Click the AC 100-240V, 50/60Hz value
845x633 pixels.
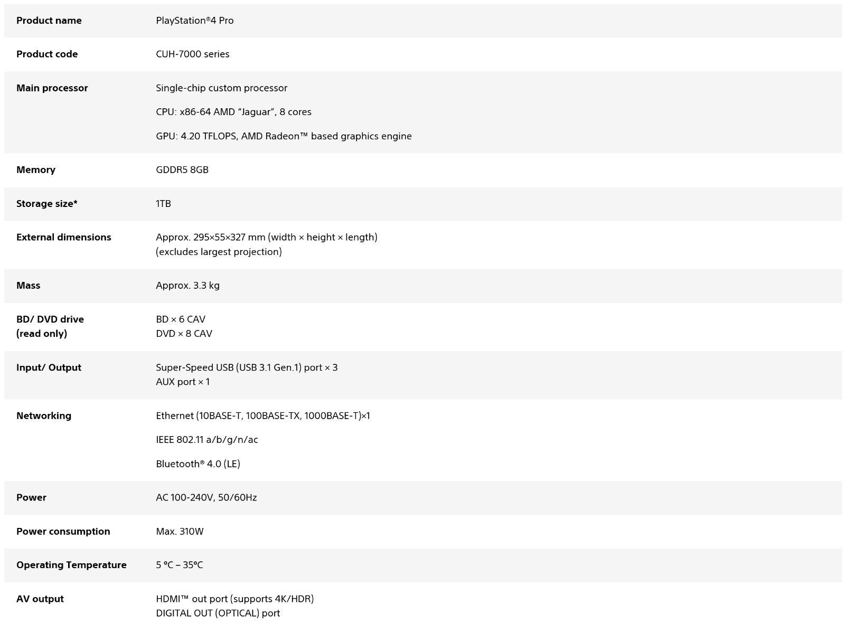pyautogui.click(x=206, y=497)
